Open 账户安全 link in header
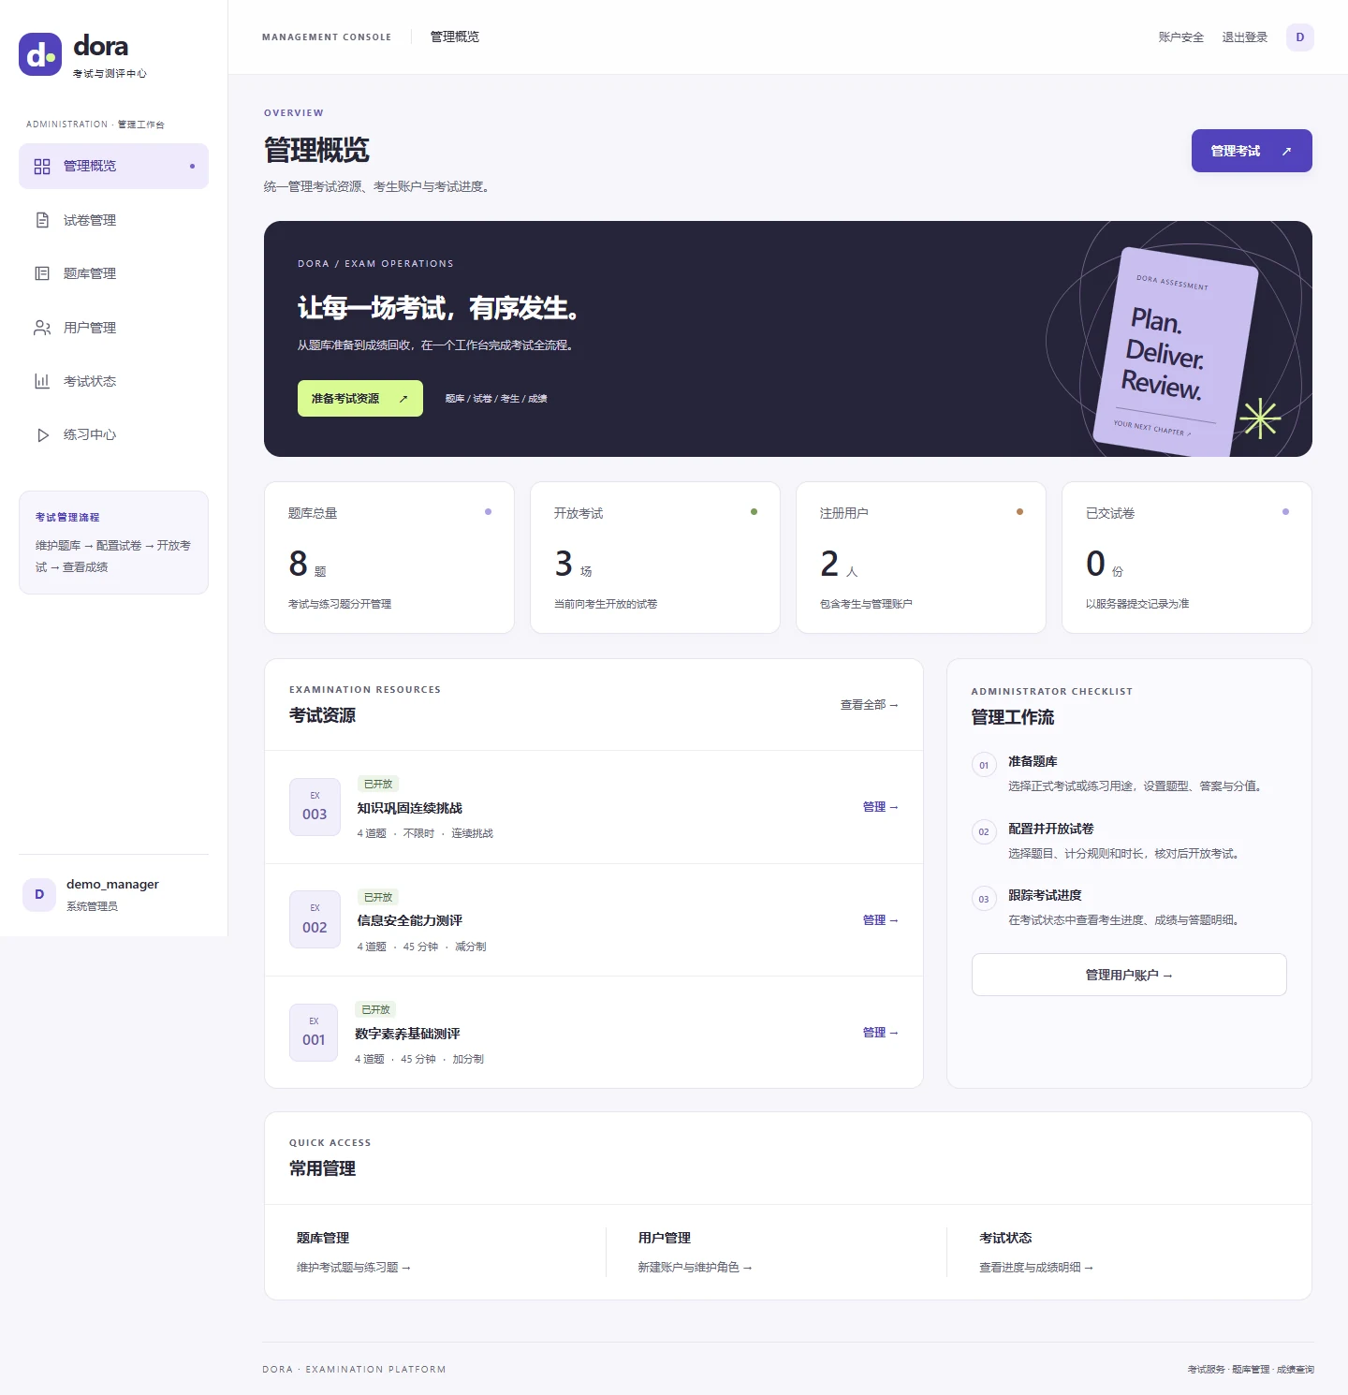Screen dimensions: 1348x1395 click(1180, 37)
